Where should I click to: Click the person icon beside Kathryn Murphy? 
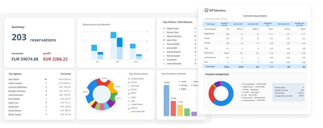coord(164,36)
